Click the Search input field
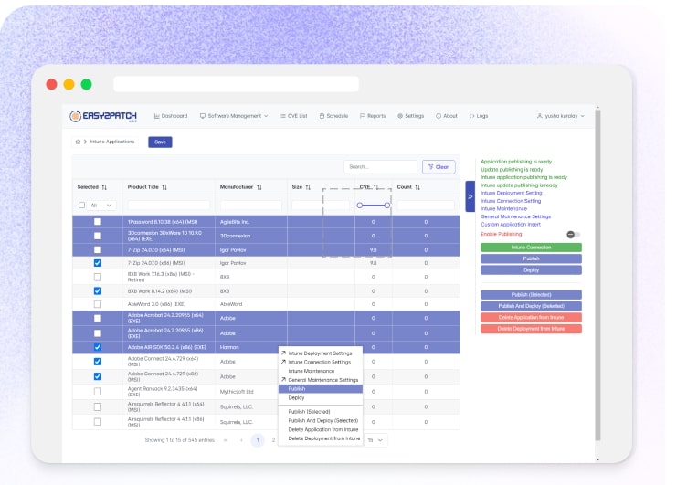The height and width of the screenshot is (485, 687). [380, 167]
